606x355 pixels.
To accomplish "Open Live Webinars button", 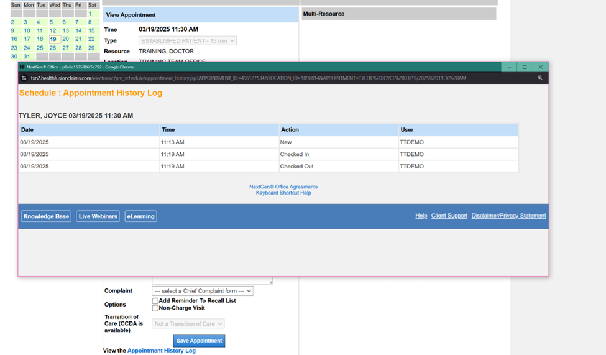I will tap(98, 216).
